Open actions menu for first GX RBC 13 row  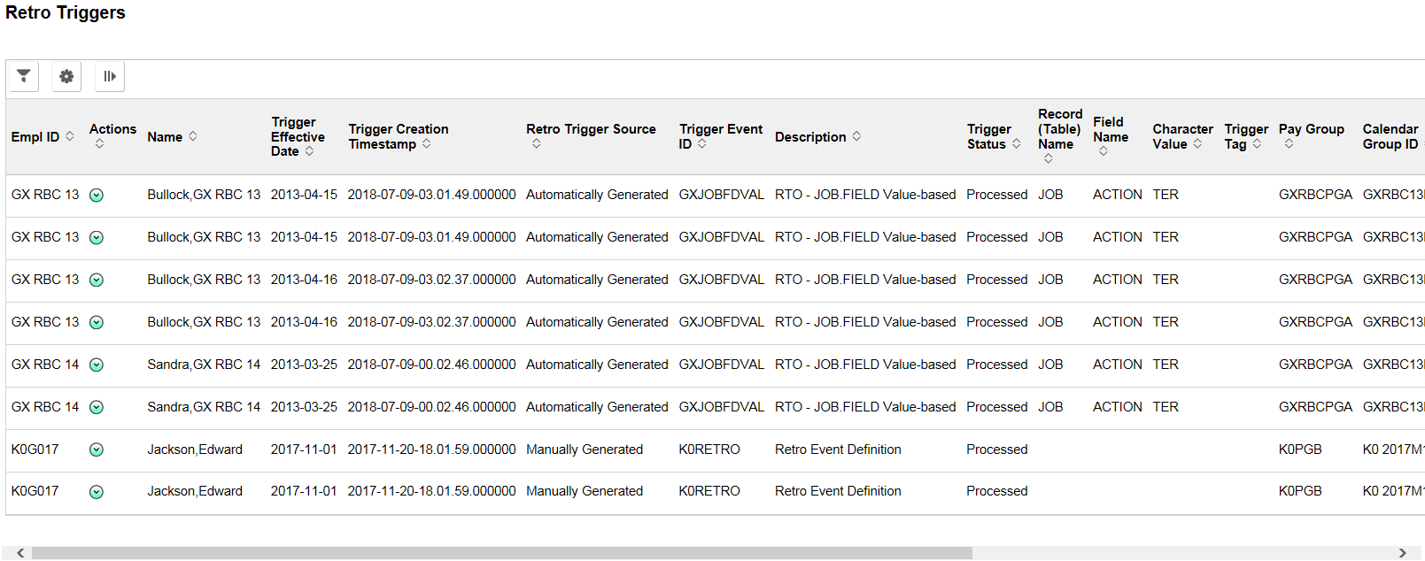97,196
